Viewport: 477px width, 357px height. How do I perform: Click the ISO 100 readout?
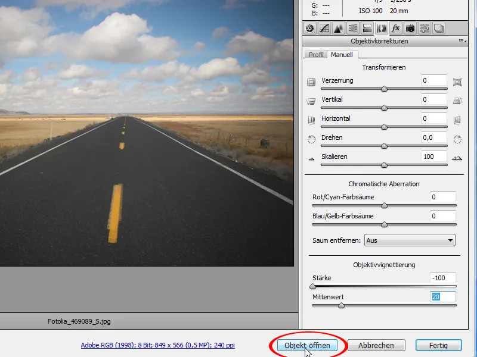[370, 11]
